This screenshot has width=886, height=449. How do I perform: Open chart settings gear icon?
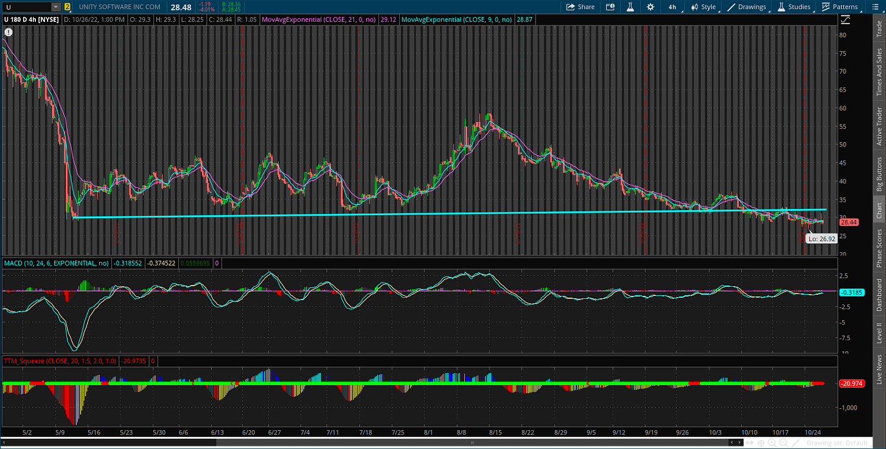(651, 7)
